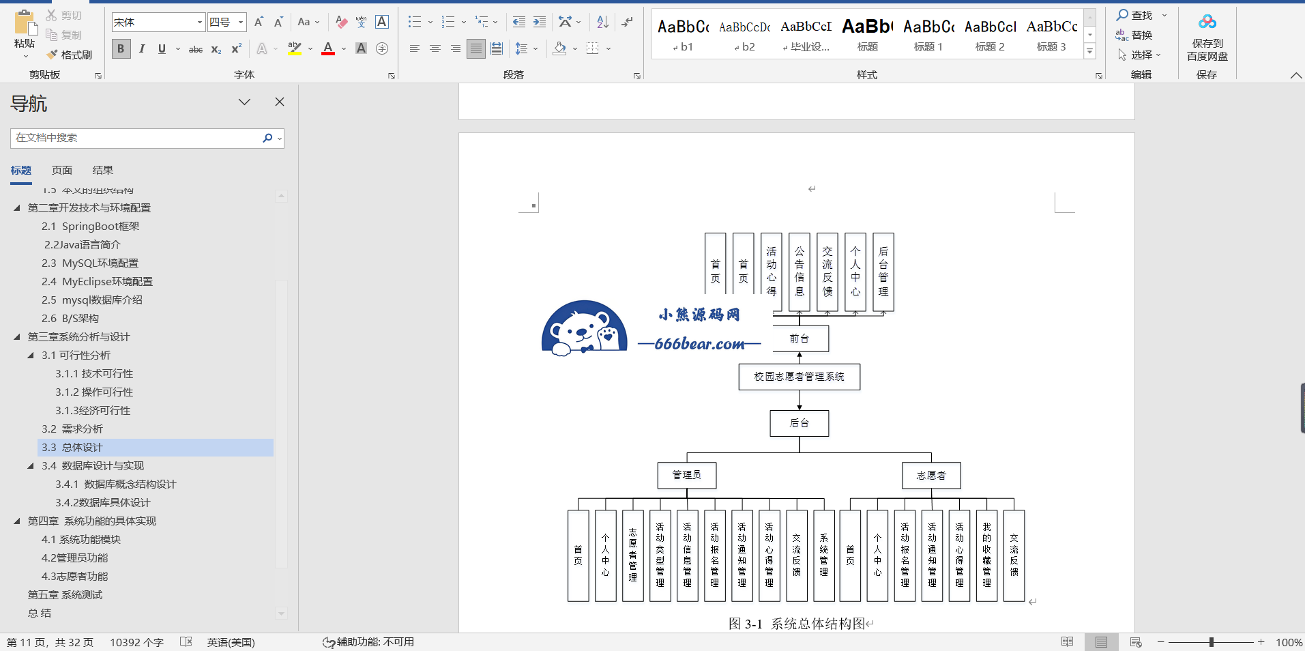Screen dimensions: 1305x651
Task: Click the clear formatting eraser icon
Action: tap(341, 22)
